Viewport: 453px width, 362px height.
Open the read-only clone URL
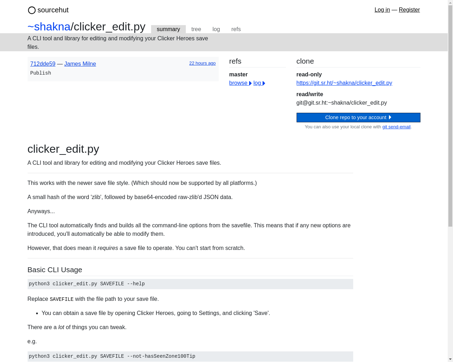point(344,83)
